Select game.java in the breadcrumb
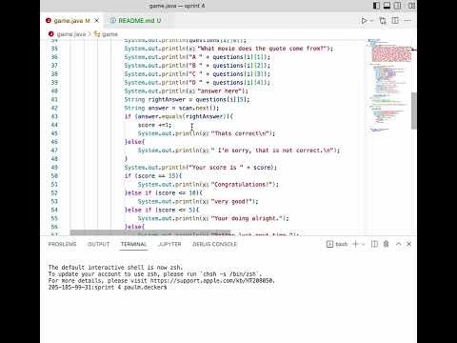Image resolution: width=457 pixels, height=343 pixels. (71, 34)
